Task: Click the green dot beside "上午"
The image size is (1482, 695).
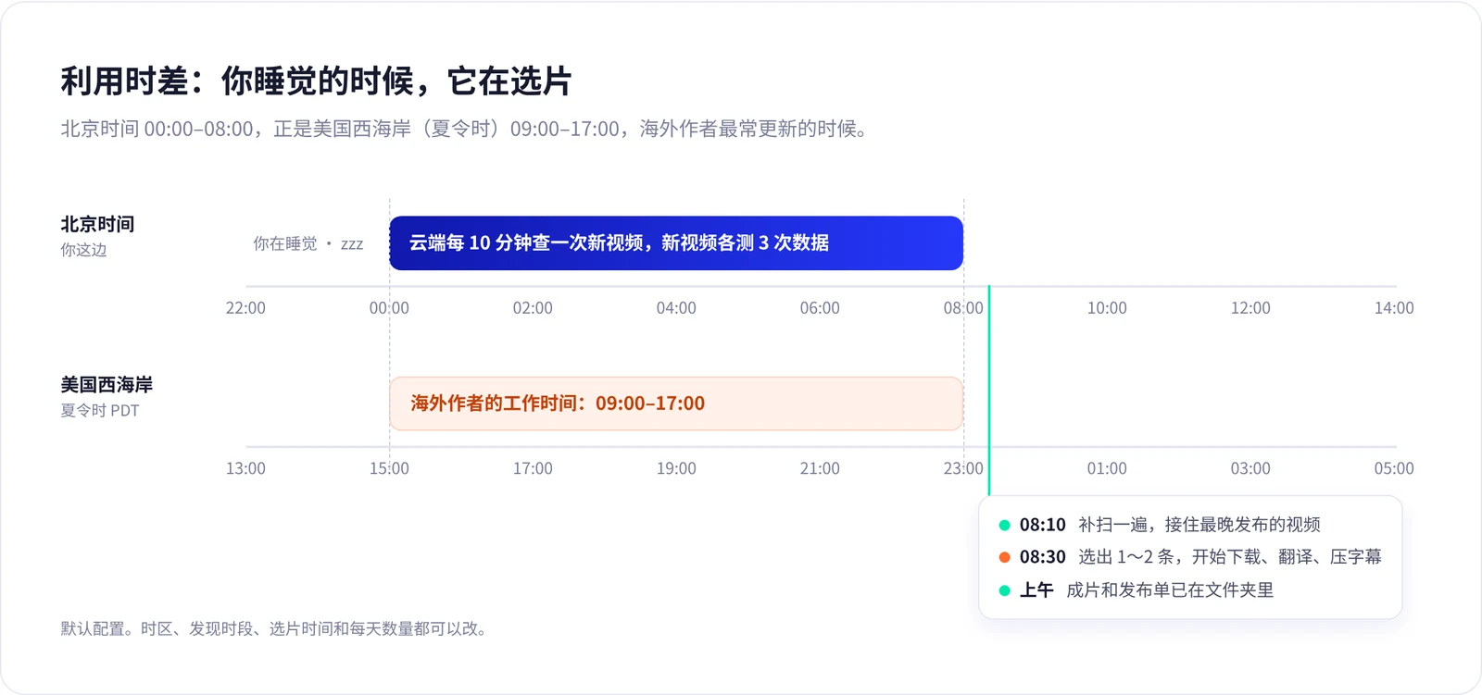Action: (1004, 590)
